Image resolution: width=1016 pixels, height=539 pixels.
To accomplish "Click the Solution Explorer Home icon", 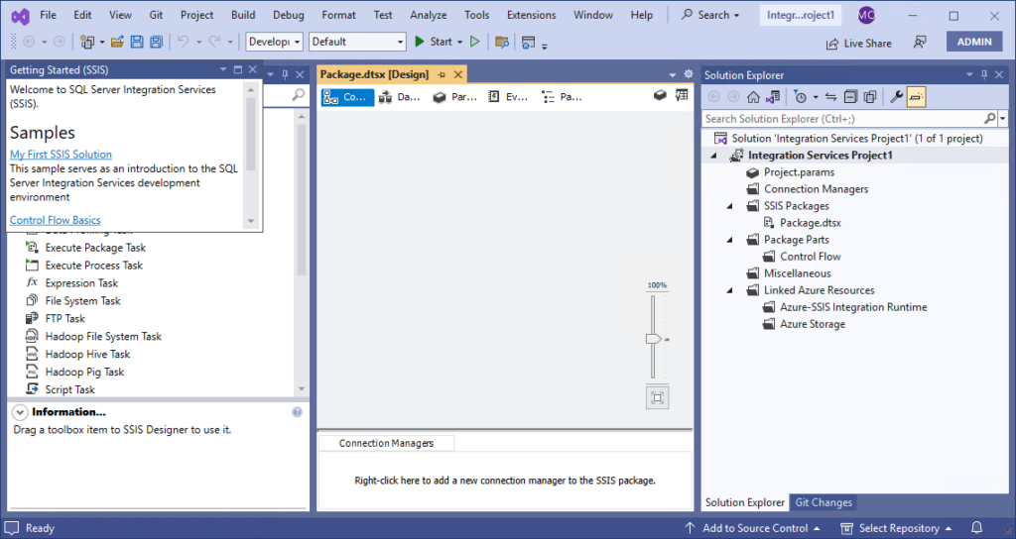I will 753,97.
